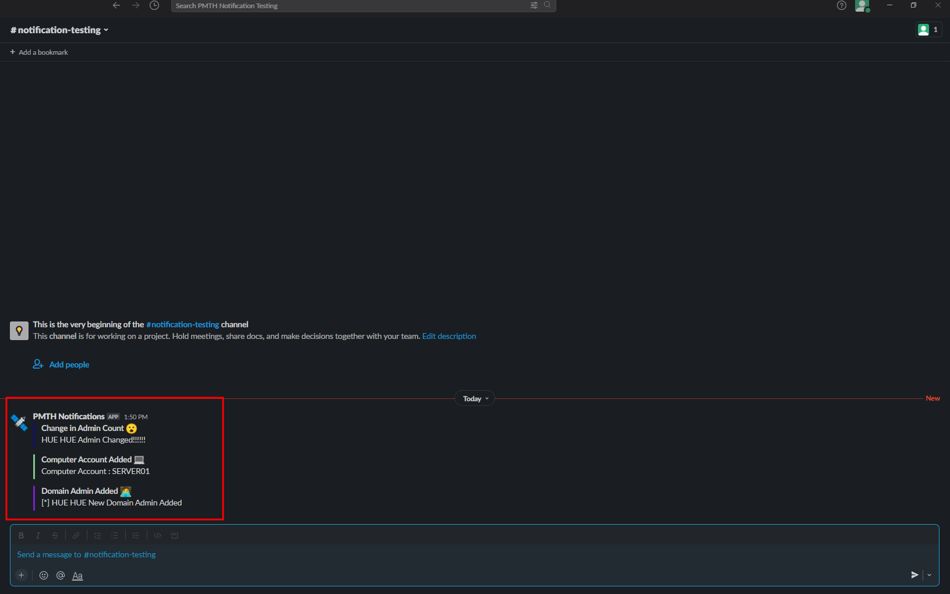The width and height of the screenshot is (950, 594).
Task: Click the APP badge next to sender
Action: [x=113, y=417]
